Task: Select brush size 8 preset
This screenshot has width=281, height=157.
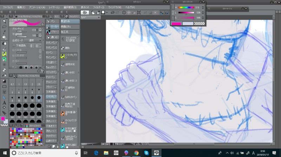Action: pos(12,98)
